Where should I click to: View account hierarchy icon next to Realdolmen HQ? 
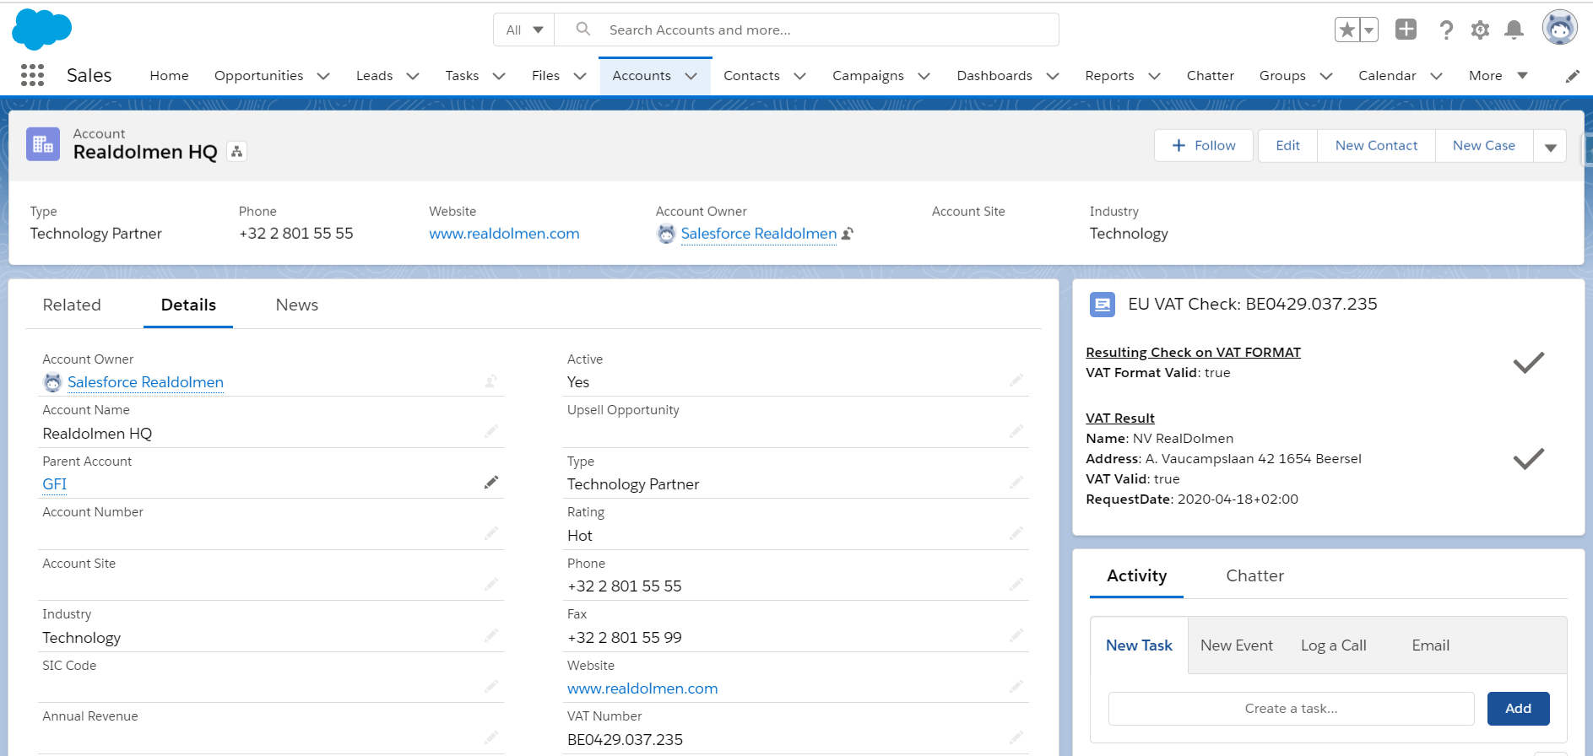click(x=237, y=152)
